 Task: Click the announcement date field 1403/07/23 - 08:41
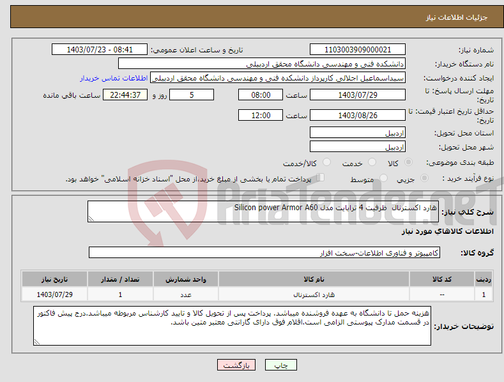[x=100, y=50]
